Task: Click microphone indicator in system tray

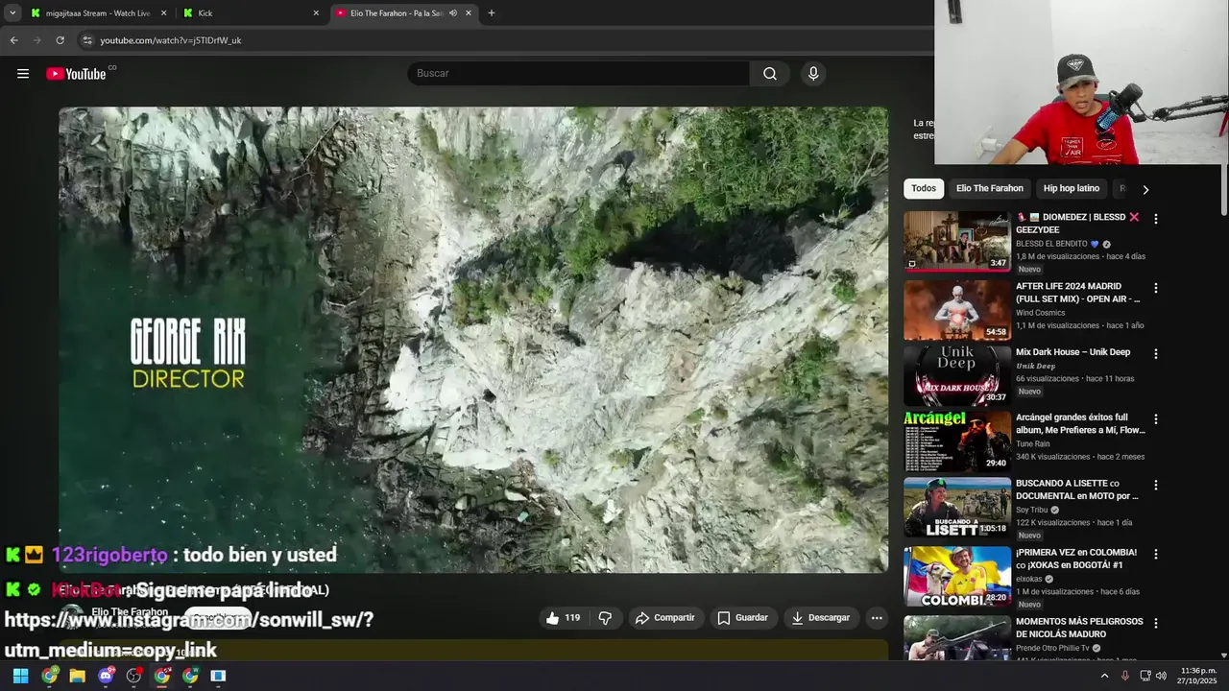Action: 1124,676
